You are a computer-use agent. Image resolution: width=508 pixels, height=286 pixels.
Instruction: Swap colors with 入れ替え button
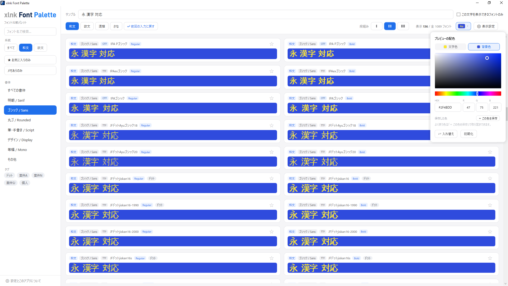click(446, 134)
